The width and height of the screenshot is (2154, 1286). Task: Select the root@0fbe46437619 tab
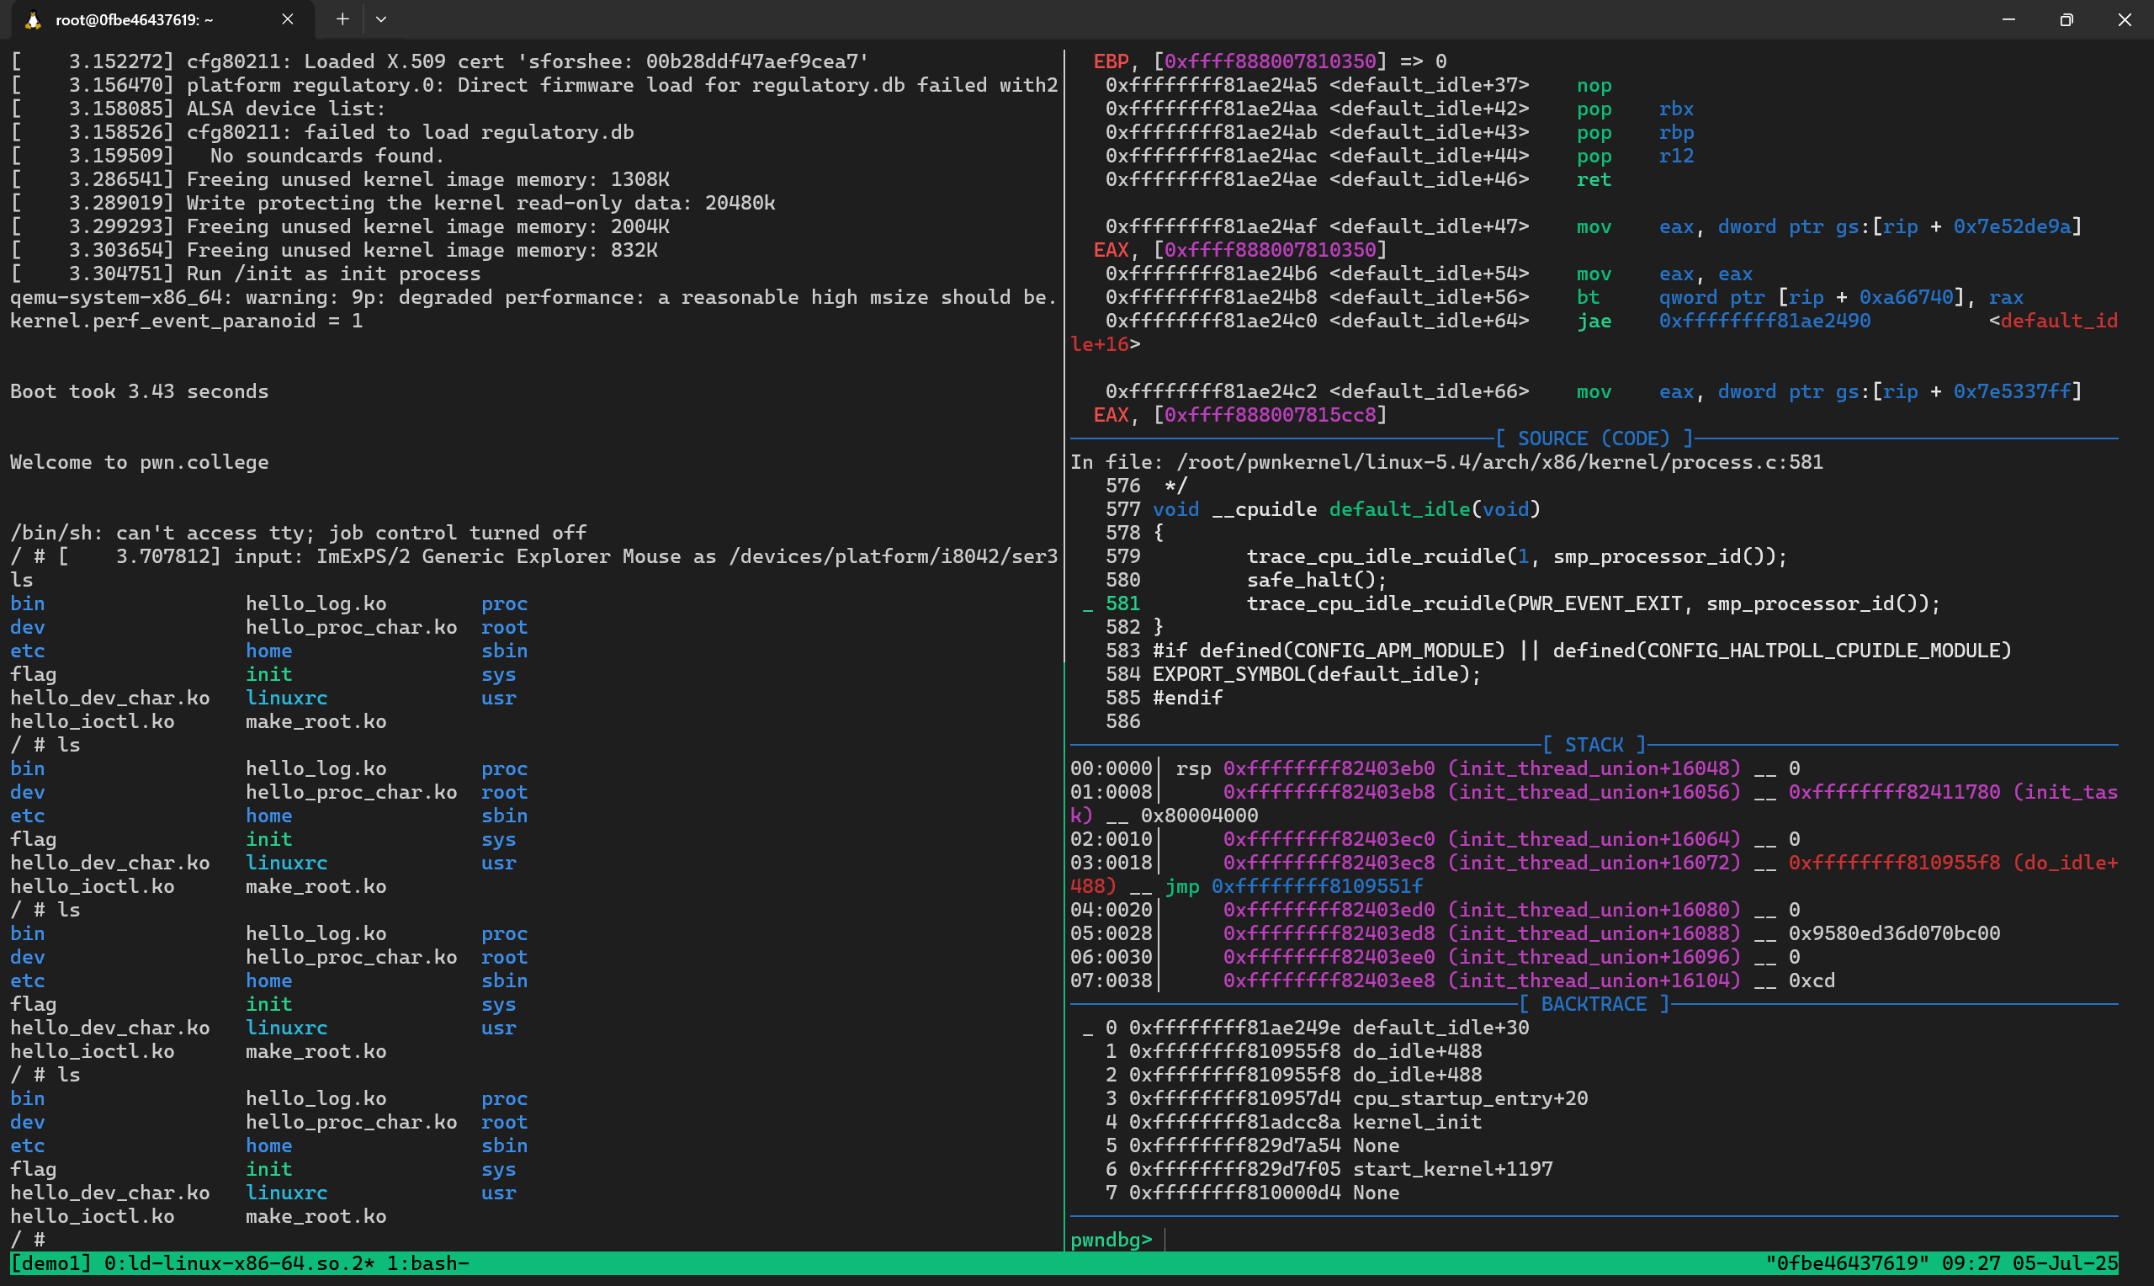click(x=135, y=20)
